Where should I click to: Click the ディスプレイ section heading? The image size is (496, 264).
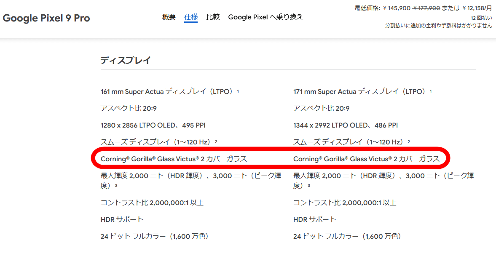126,60
